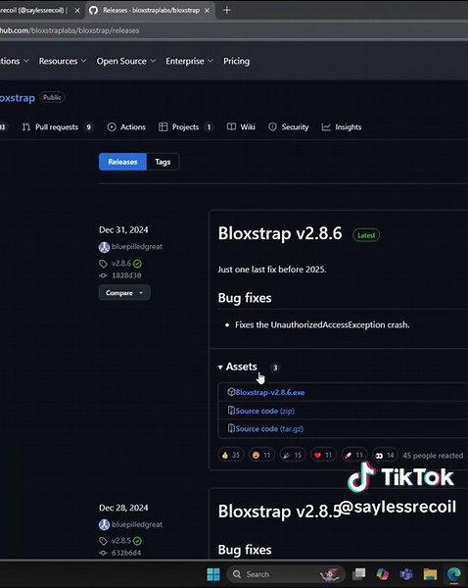Open the Compare dropdown
Viewport: 468px width, 588px height.
coord(124,293)
